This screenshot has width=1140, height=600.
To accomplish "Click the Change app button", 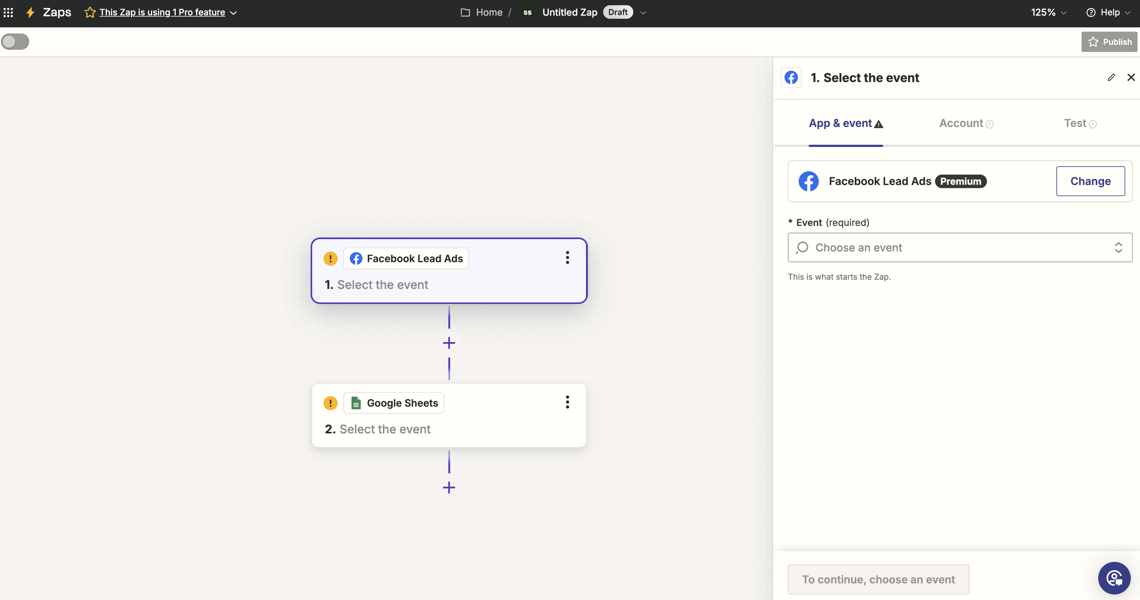I will (x=1091, y=181).
